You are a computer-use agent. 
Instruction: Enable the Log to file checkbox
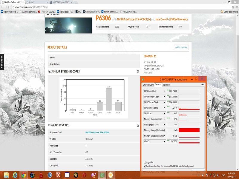pos(145,162)
